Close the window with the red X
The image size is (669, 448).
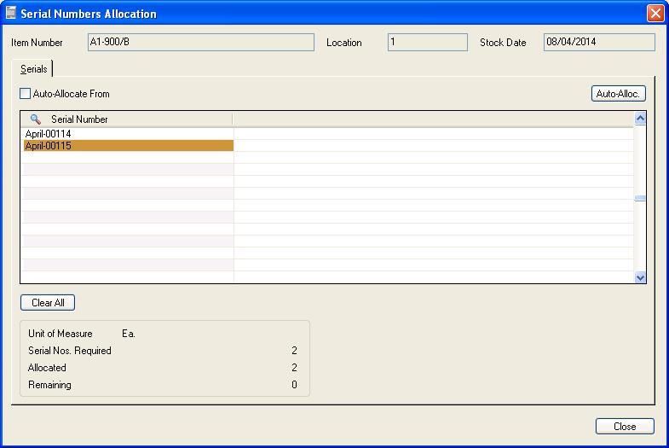(655, 14)
